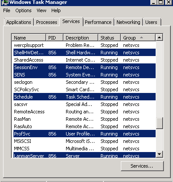Click the 'Smart Card...' description cell
173x182 pixels.
pos(80,89)
